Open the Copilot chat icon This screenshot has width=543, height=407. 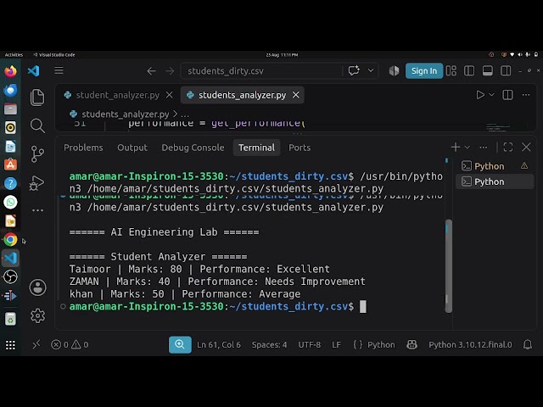click(x=354, y=70)
